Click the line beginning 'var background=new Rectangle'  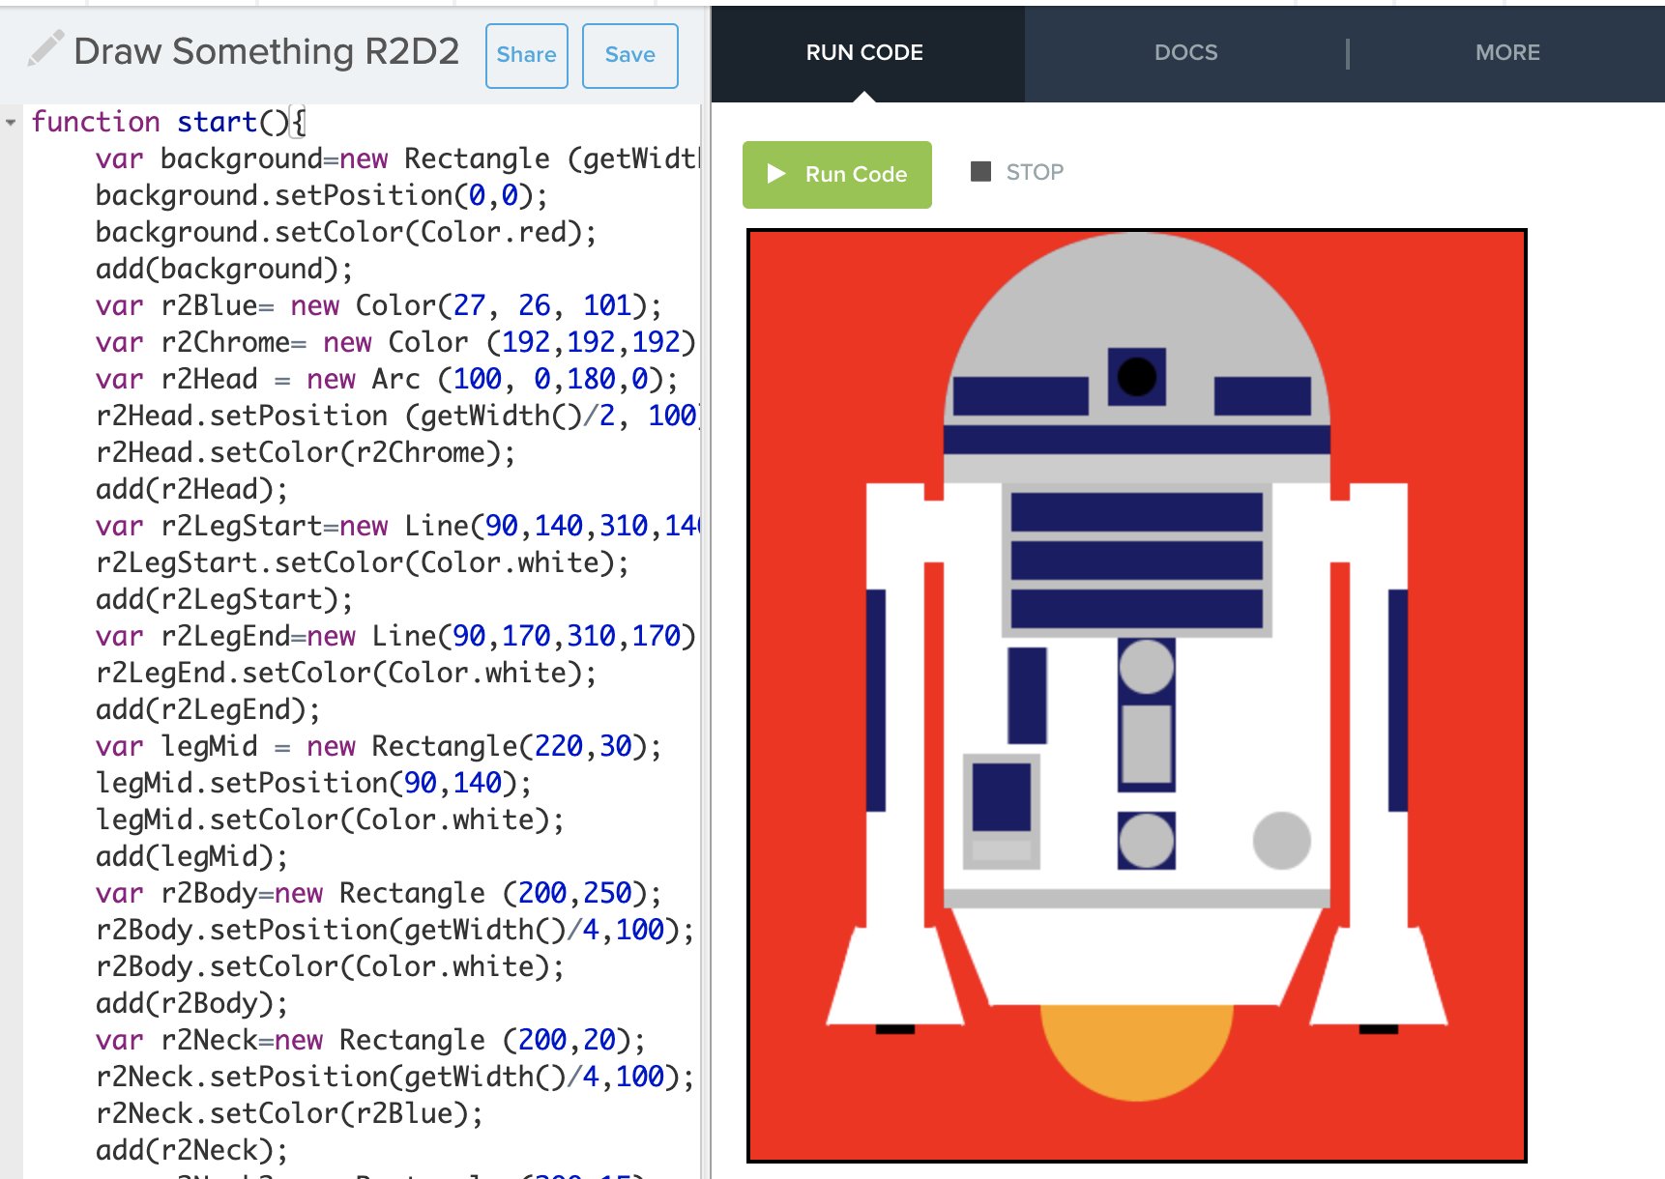coord(397,158)
